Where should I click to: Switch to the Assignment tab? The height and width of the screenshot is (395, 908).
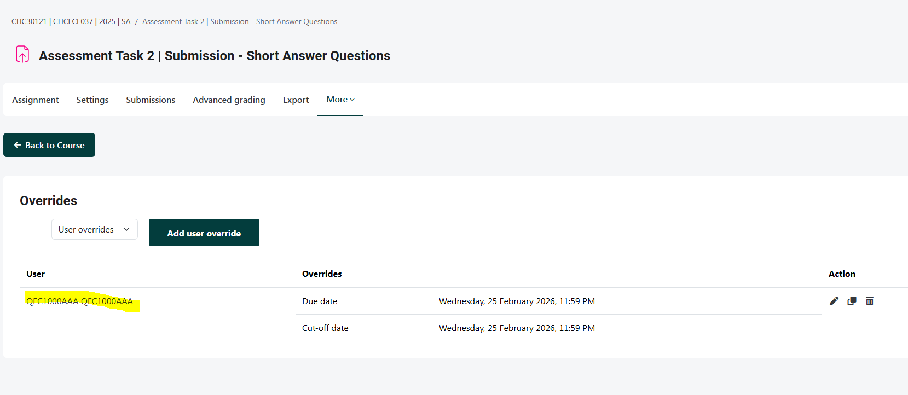point(36,100)
